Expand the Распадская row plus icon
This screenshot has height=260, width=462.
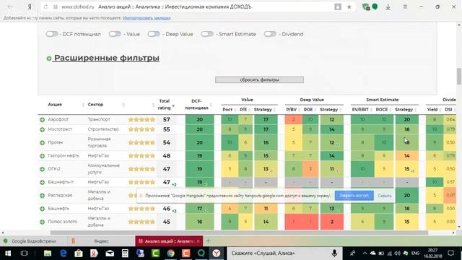tap(42, 196)
